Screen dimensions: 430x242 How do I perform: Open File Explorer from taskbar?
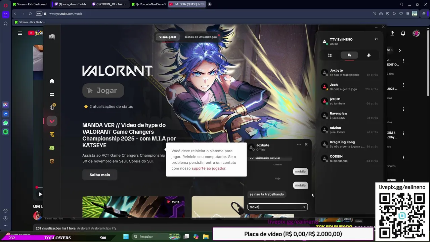tap(206, 237)
